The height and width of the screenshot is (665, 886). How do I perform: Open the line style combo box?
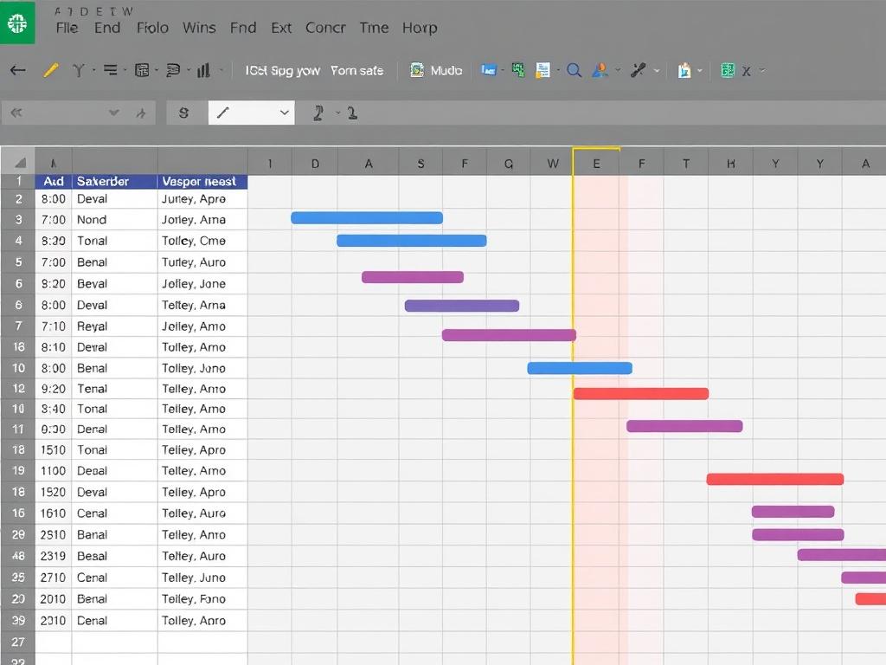(251, 113)
